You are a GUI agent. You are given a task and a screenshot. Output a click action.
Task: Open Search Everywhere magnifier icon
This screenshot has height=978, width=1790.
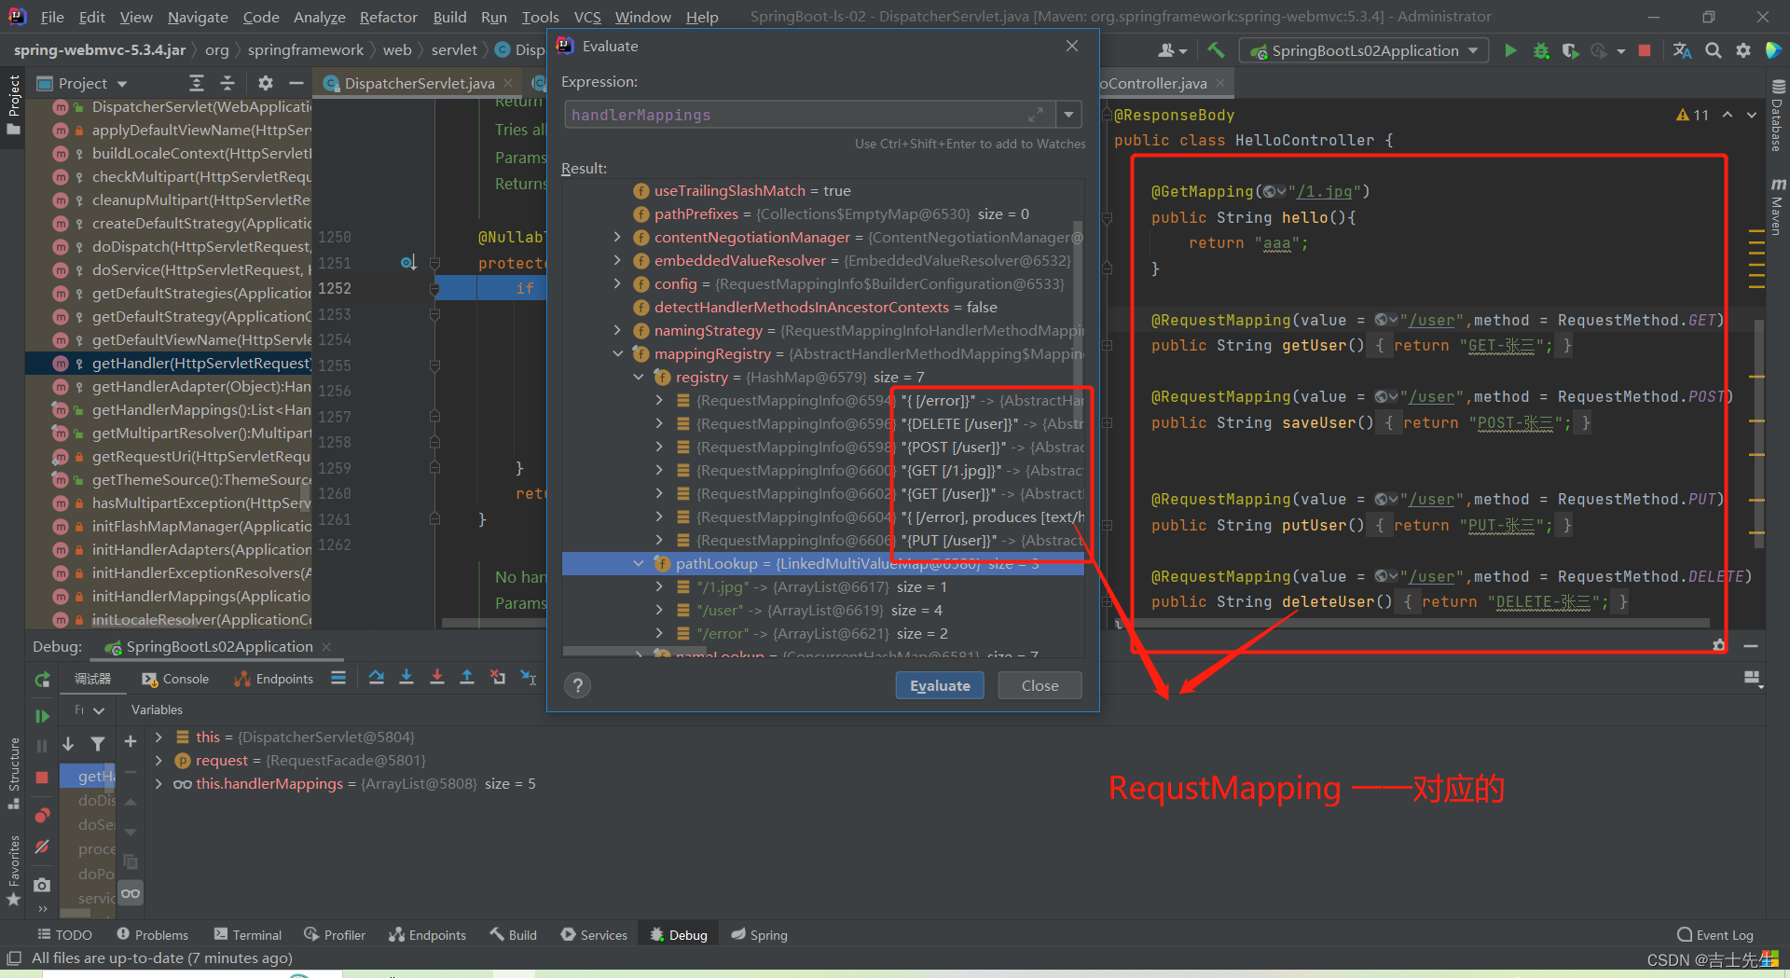[1713, 50]
